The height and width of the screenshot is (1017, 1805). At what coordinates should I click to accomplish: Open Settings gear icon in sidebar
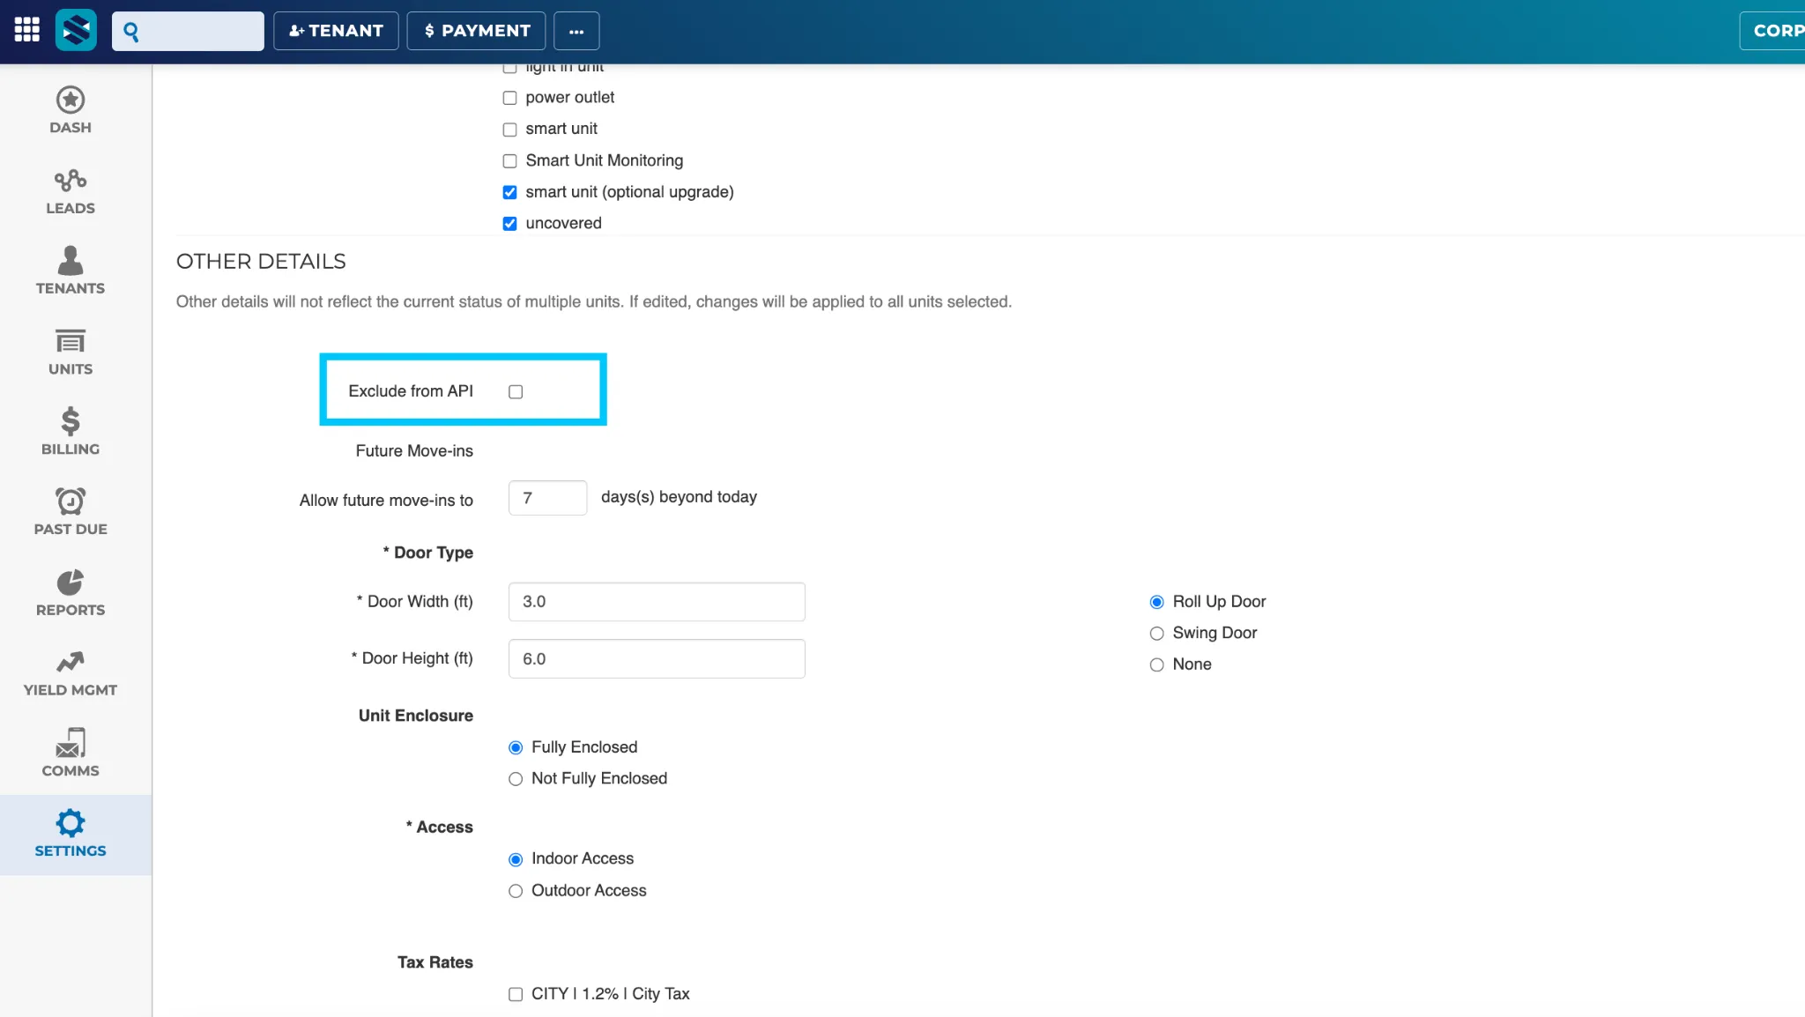coord(71,823)
